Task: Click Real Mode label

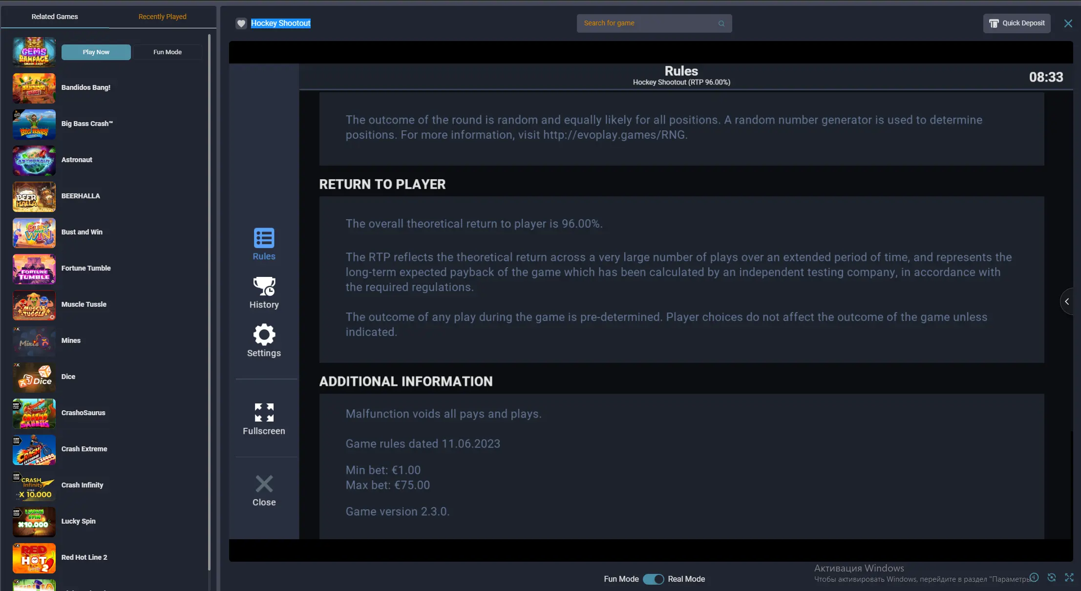Action: pyautogui.click(x=686, y=579)
